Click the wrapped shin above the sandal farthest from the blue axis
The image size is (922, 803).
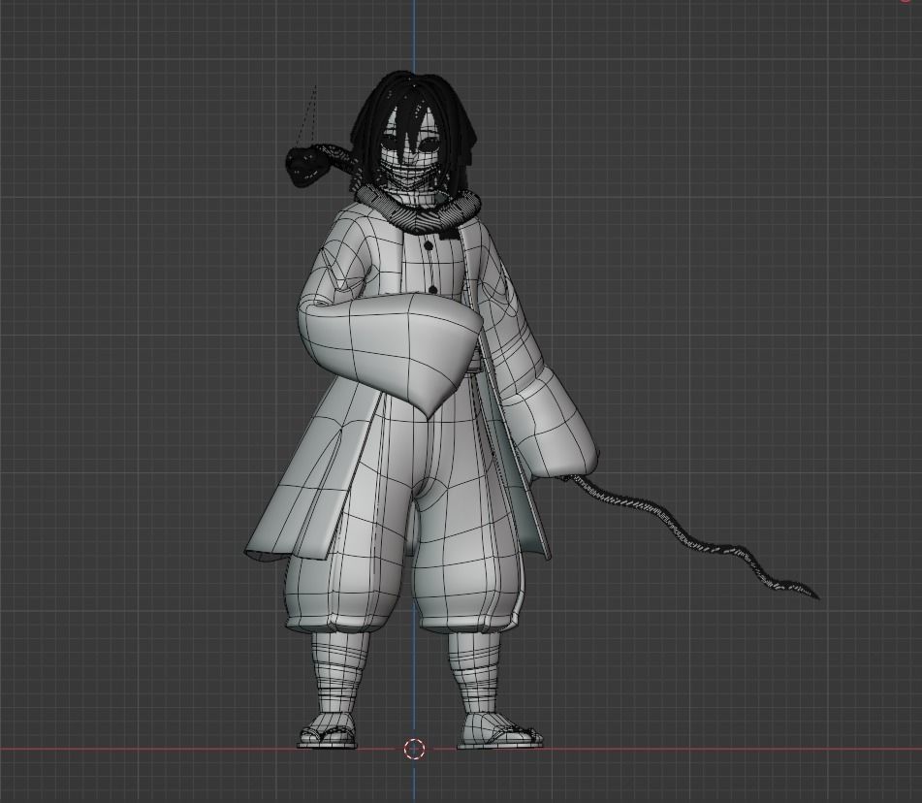click(341, 674)
